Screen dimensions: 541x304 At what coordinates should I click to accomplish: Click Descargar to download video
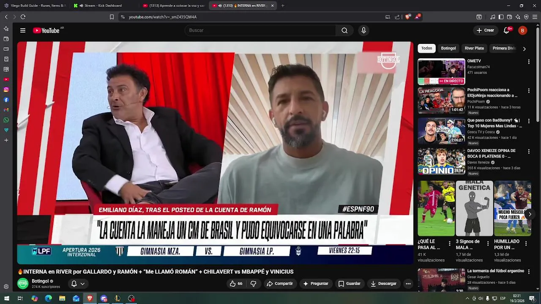coord(383,284)
